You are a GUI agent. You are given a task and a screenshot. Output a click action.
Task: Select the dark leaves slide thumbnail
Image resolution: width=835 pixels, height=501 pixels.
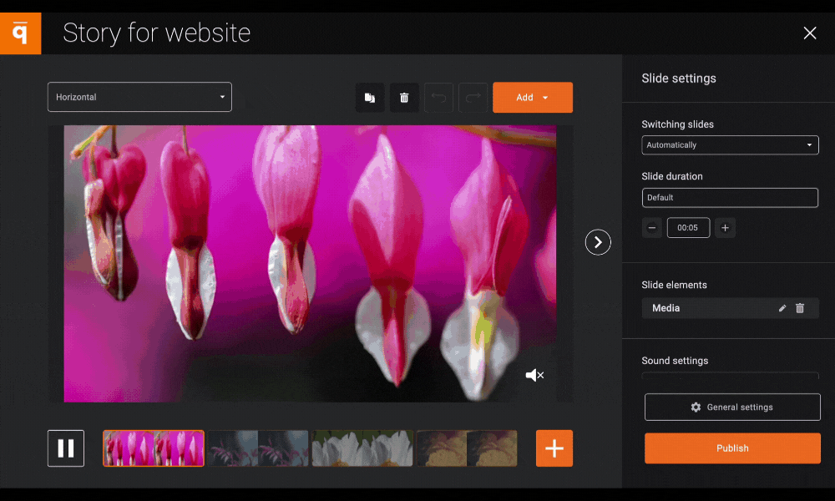(x=258, y=448)
